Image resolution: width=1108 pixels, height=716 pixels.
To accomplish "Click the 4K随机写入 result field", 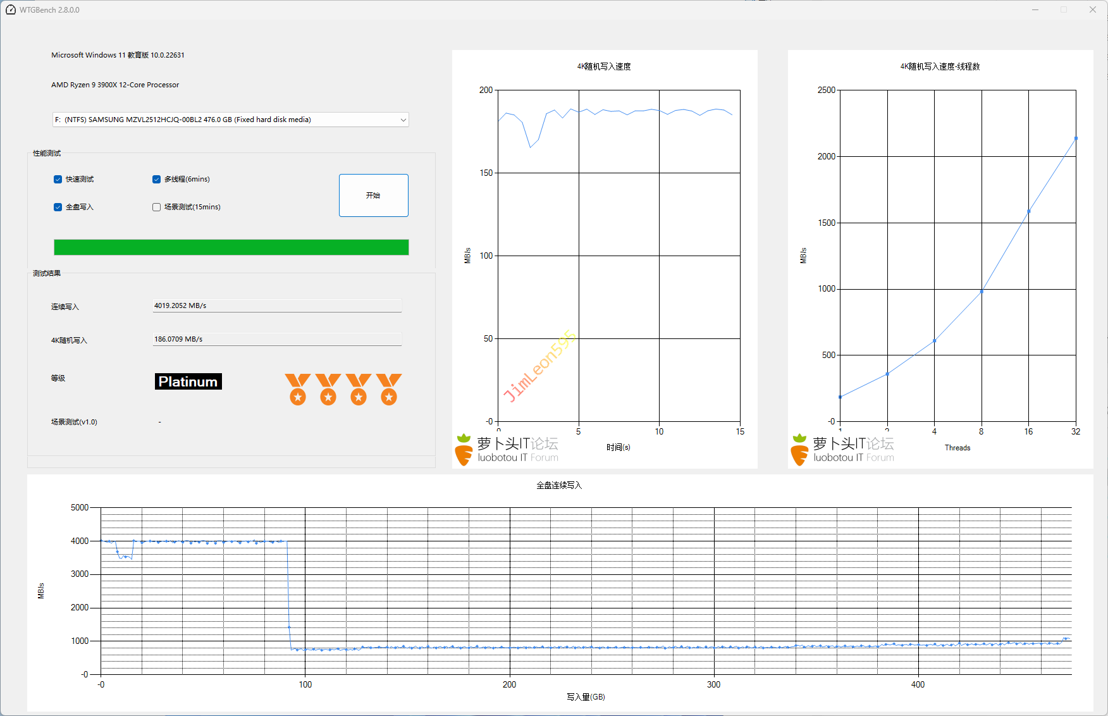I will (x=277, y=339).
